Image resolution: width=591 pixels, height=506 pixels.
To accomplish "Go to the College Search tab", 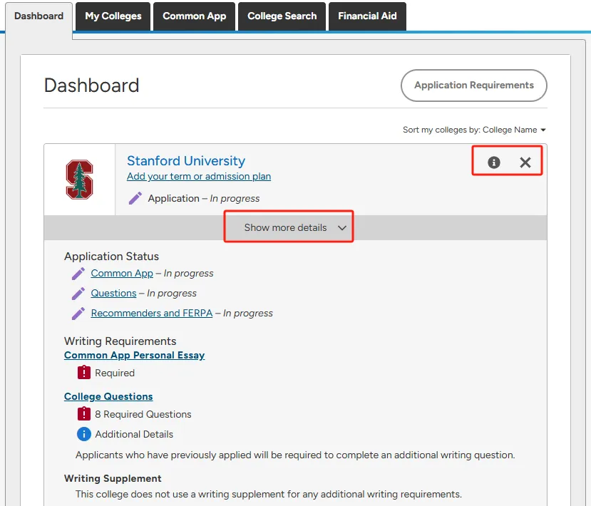I will (282, 16).
